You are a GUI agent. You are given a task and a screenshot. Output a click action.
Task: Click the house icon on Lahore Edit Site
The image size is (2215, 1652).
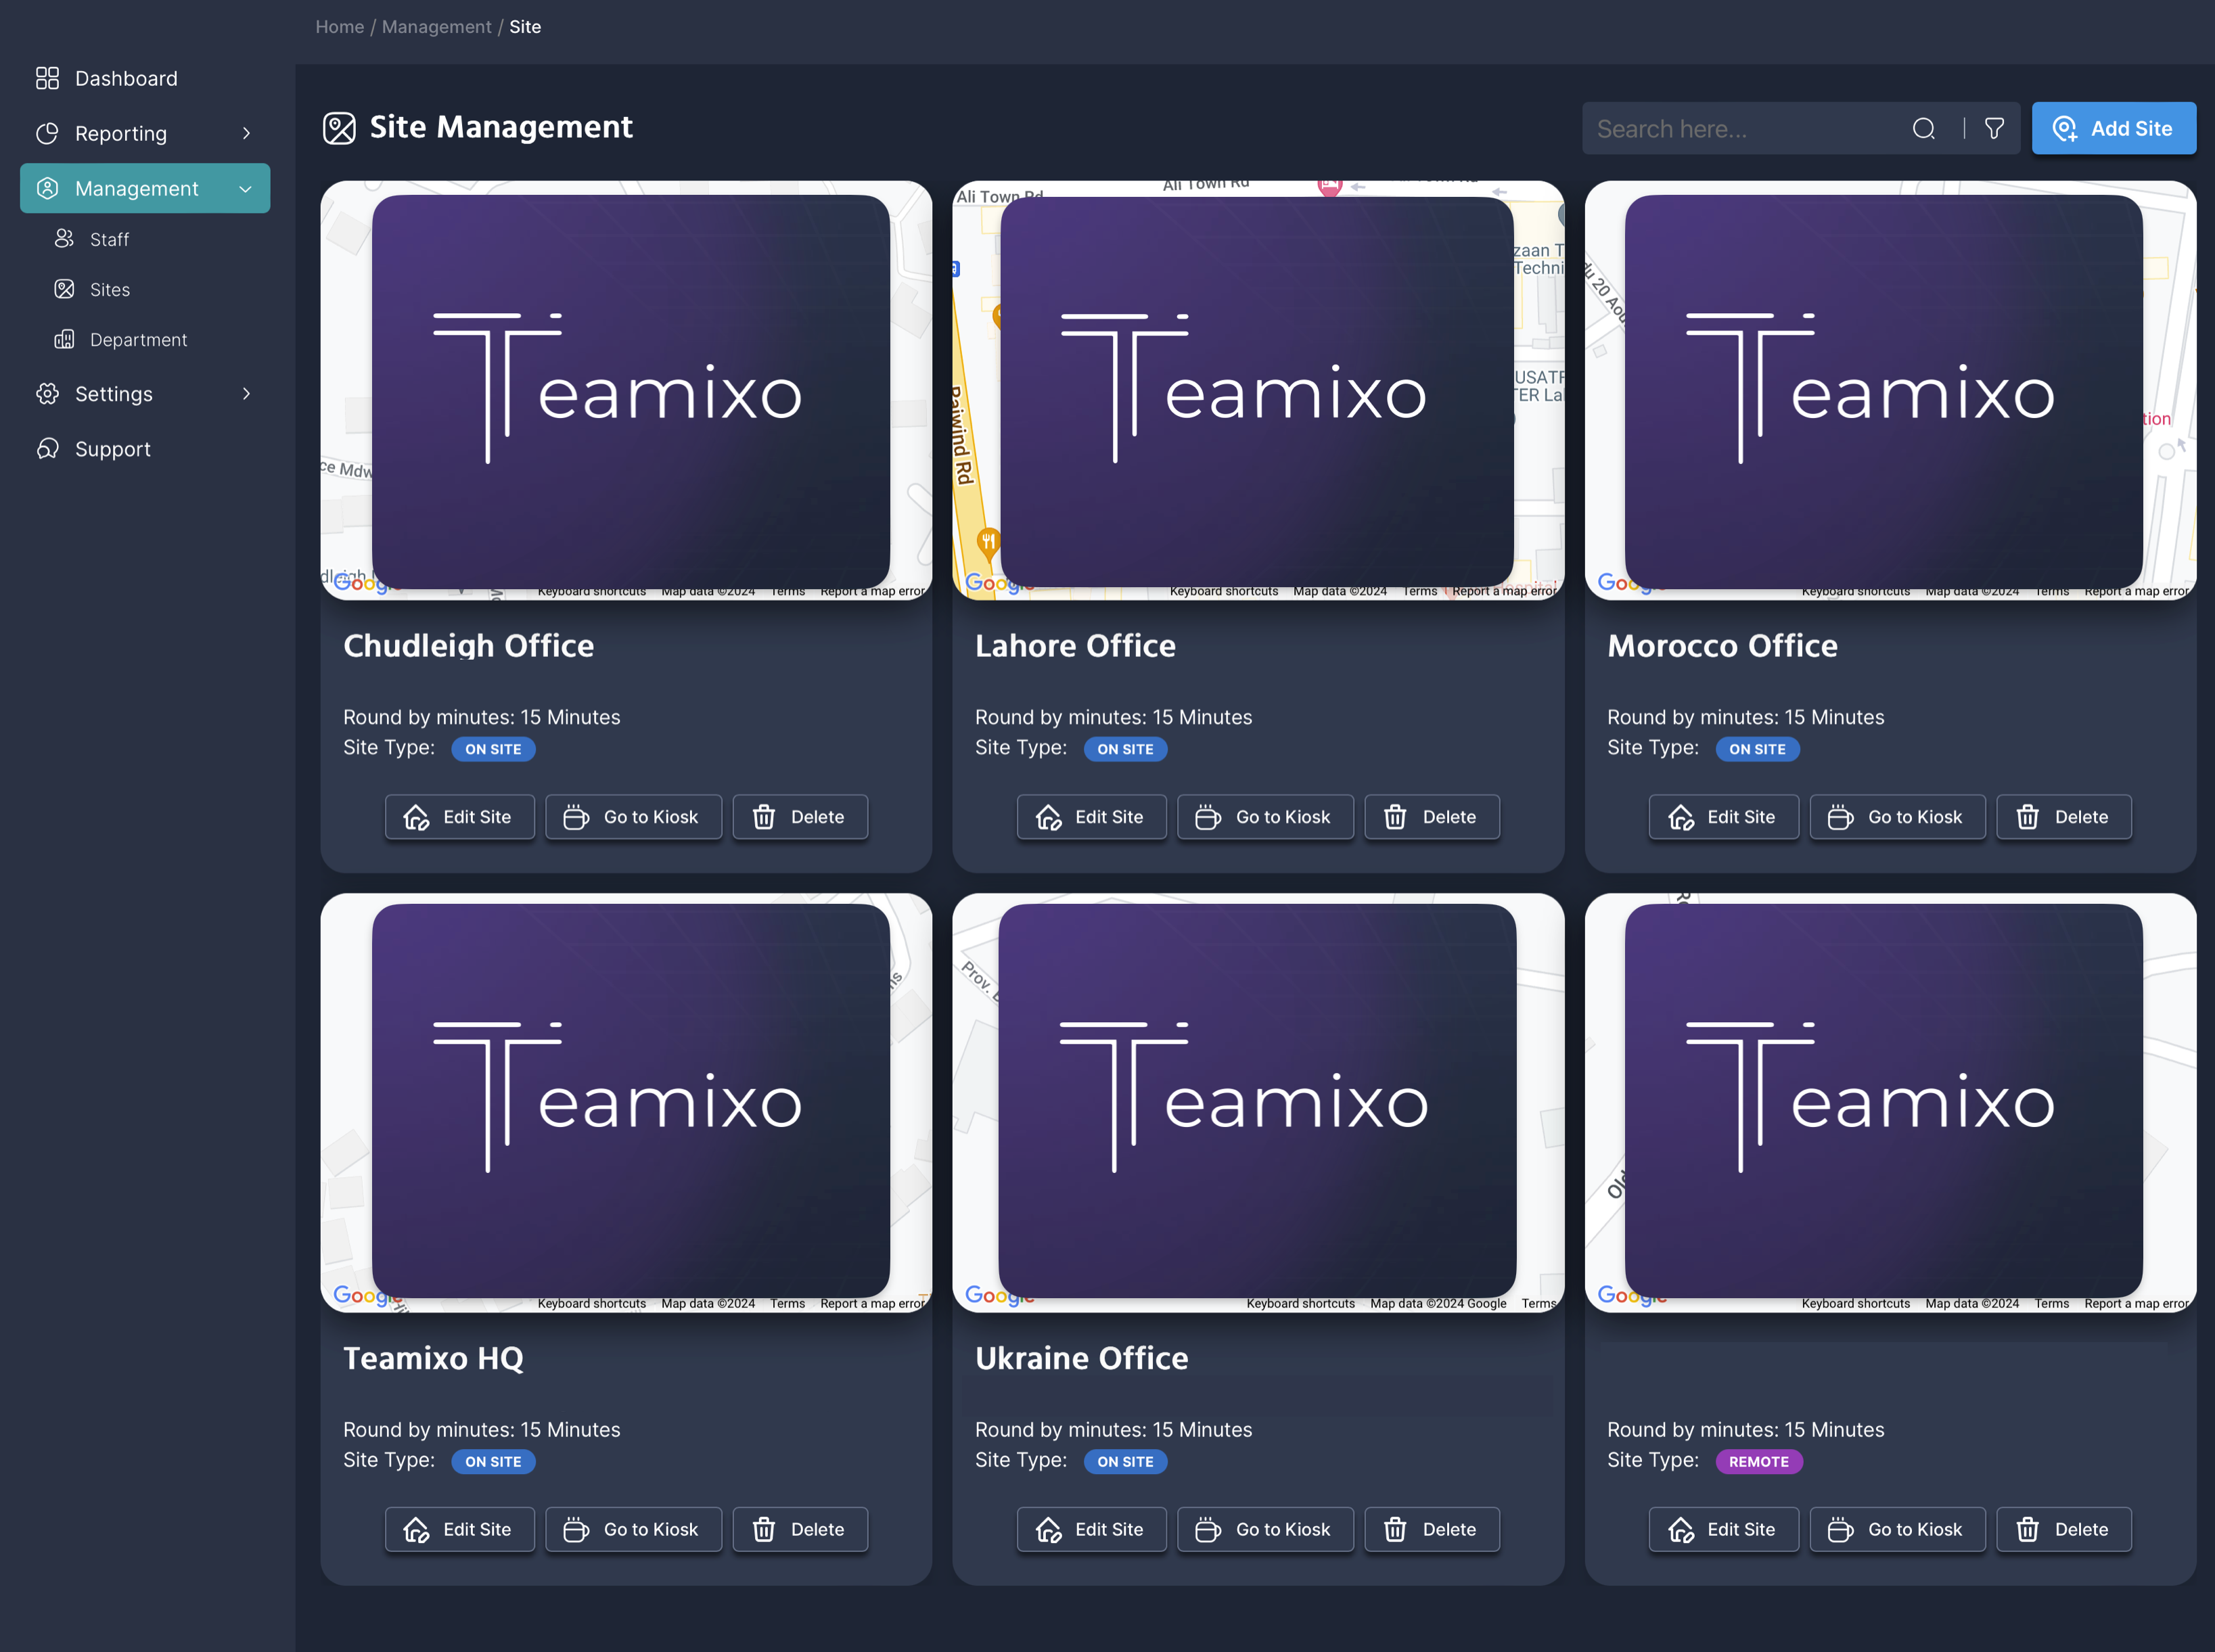click(x=1048, y=817)
